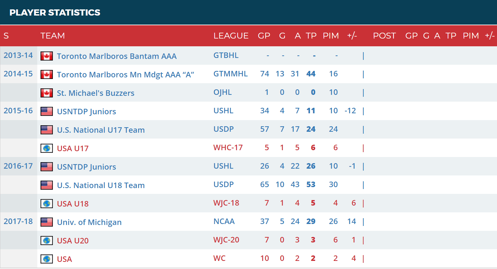Open the St. Michael's Buzzers team page
This screenshot has height=269, width=497.
tap(96, 93)
